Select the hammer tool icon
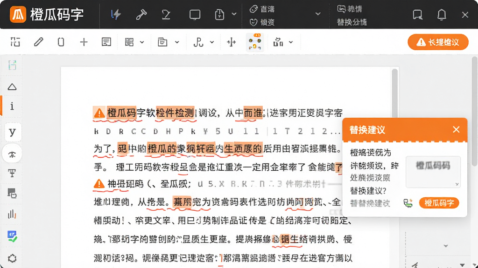Viewport: 478px width, 268px height. [x=141, y=14]
